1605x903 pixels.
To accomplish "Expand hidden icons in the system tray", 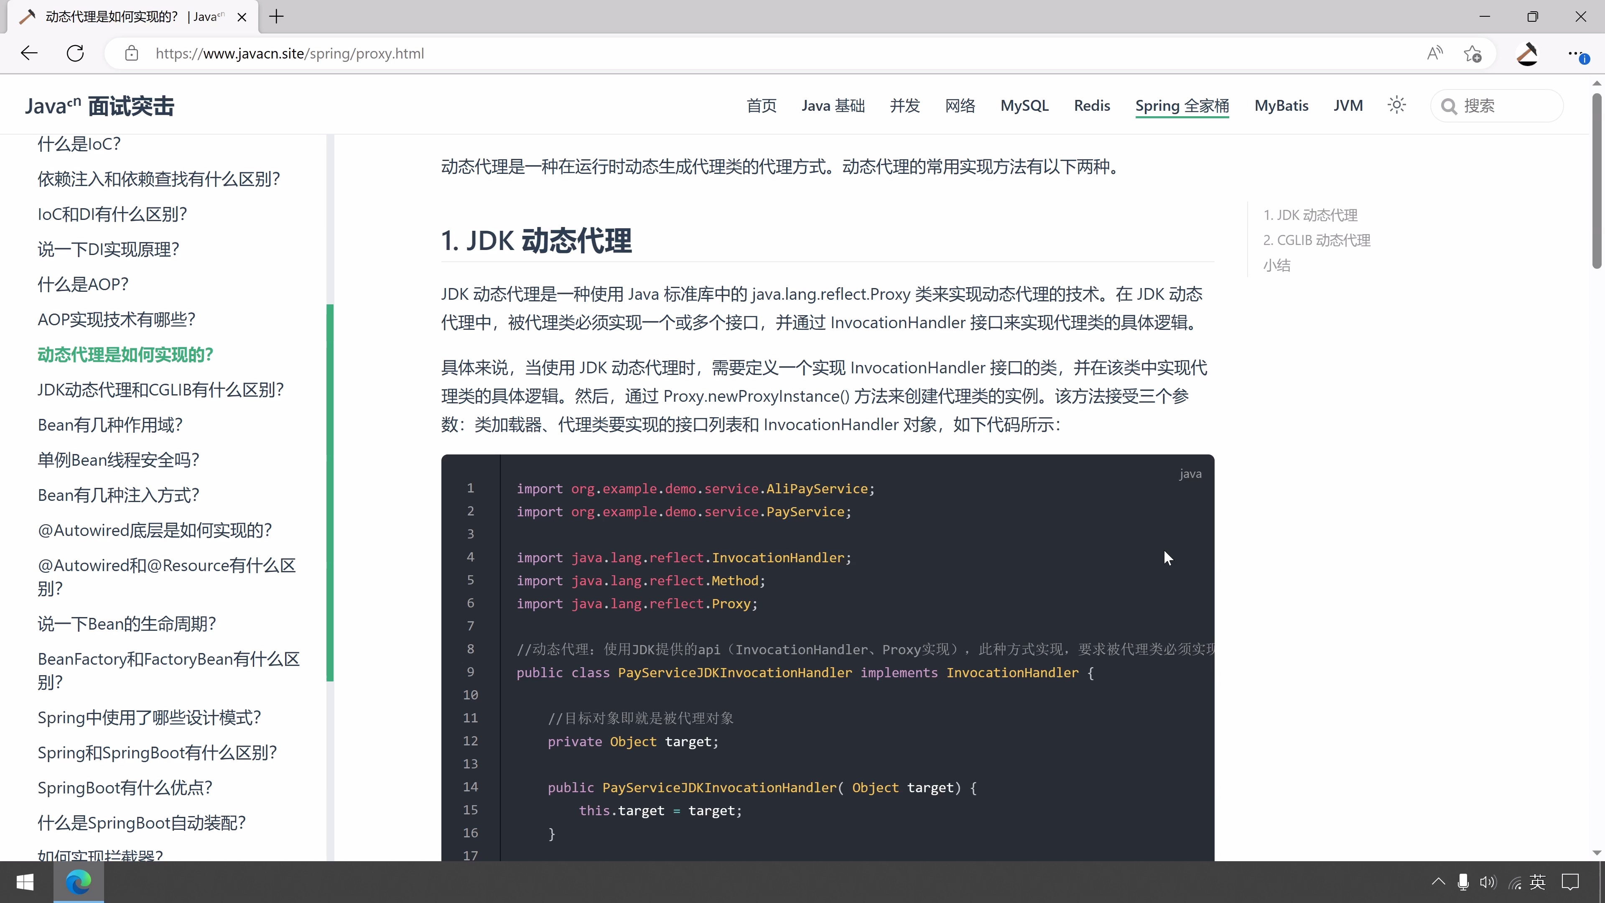I will click(x=1438, y=881).
